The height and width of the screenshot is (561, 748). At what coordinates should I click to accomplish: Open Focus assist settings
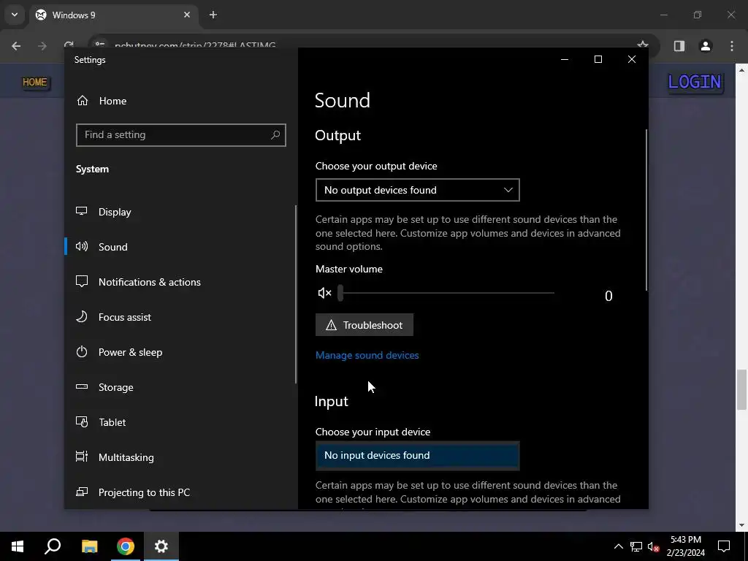point(124,317)
